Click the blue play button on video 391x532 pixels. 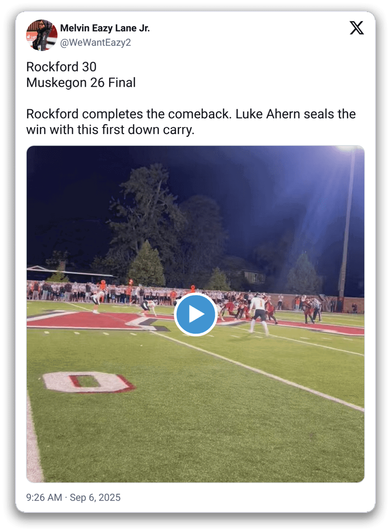(195, 314)
